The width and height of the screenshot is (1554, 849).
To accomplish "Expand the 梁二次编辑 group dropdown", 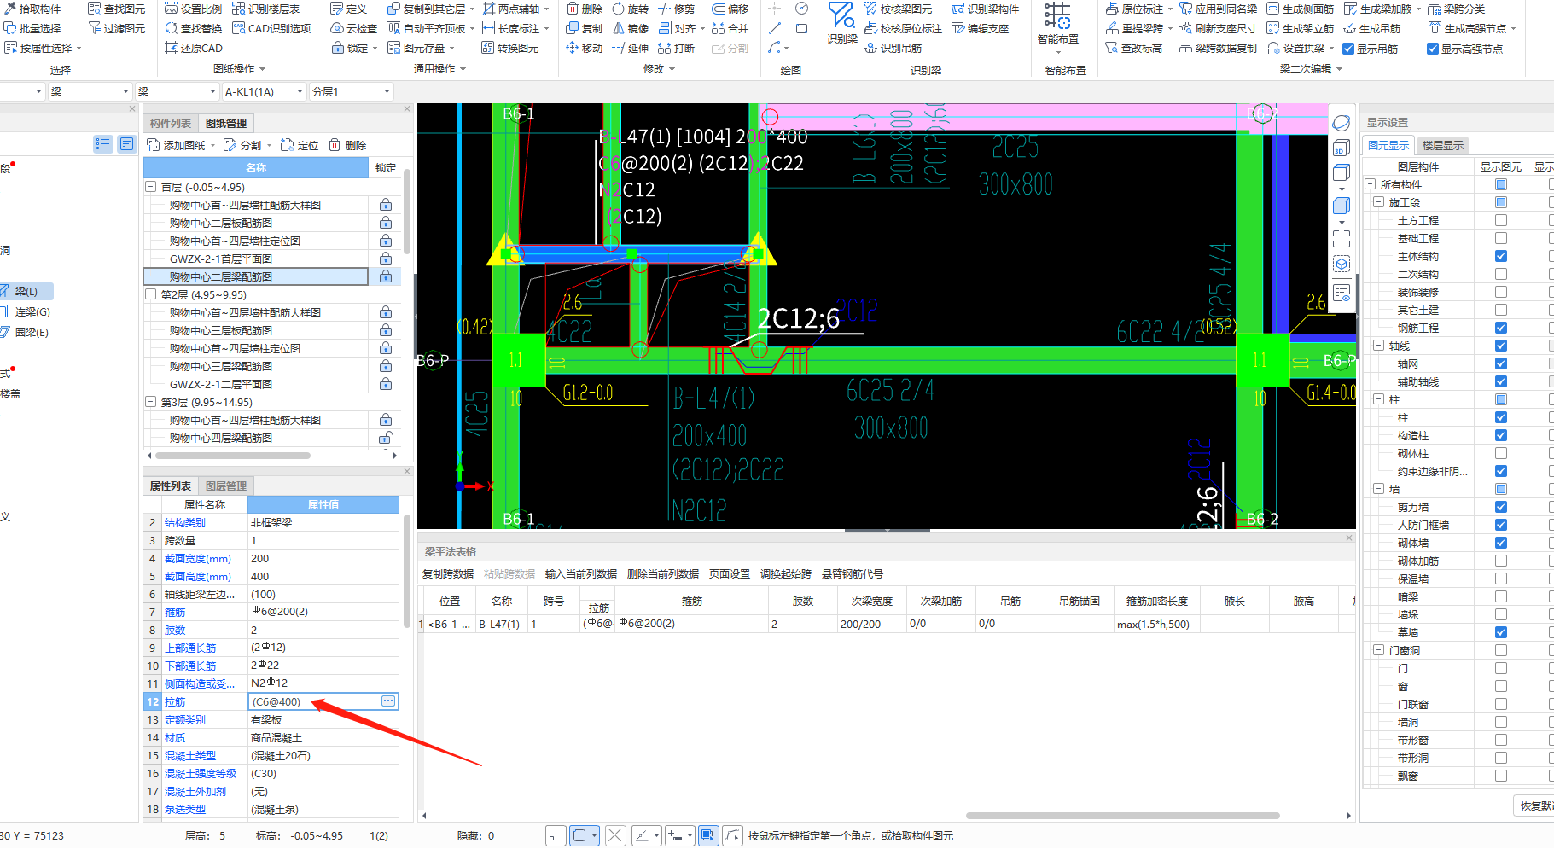I will coord(1340,69).
